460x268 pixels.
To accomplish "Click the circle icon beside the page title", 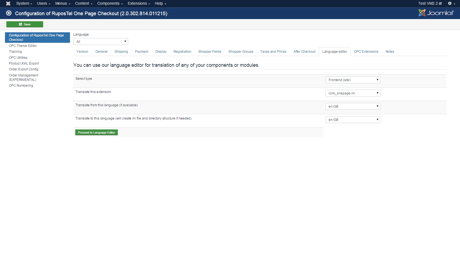I will click(9, 13).
